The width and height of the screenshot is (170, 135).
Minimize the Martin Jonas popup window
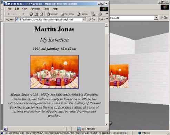pos(99,4)
